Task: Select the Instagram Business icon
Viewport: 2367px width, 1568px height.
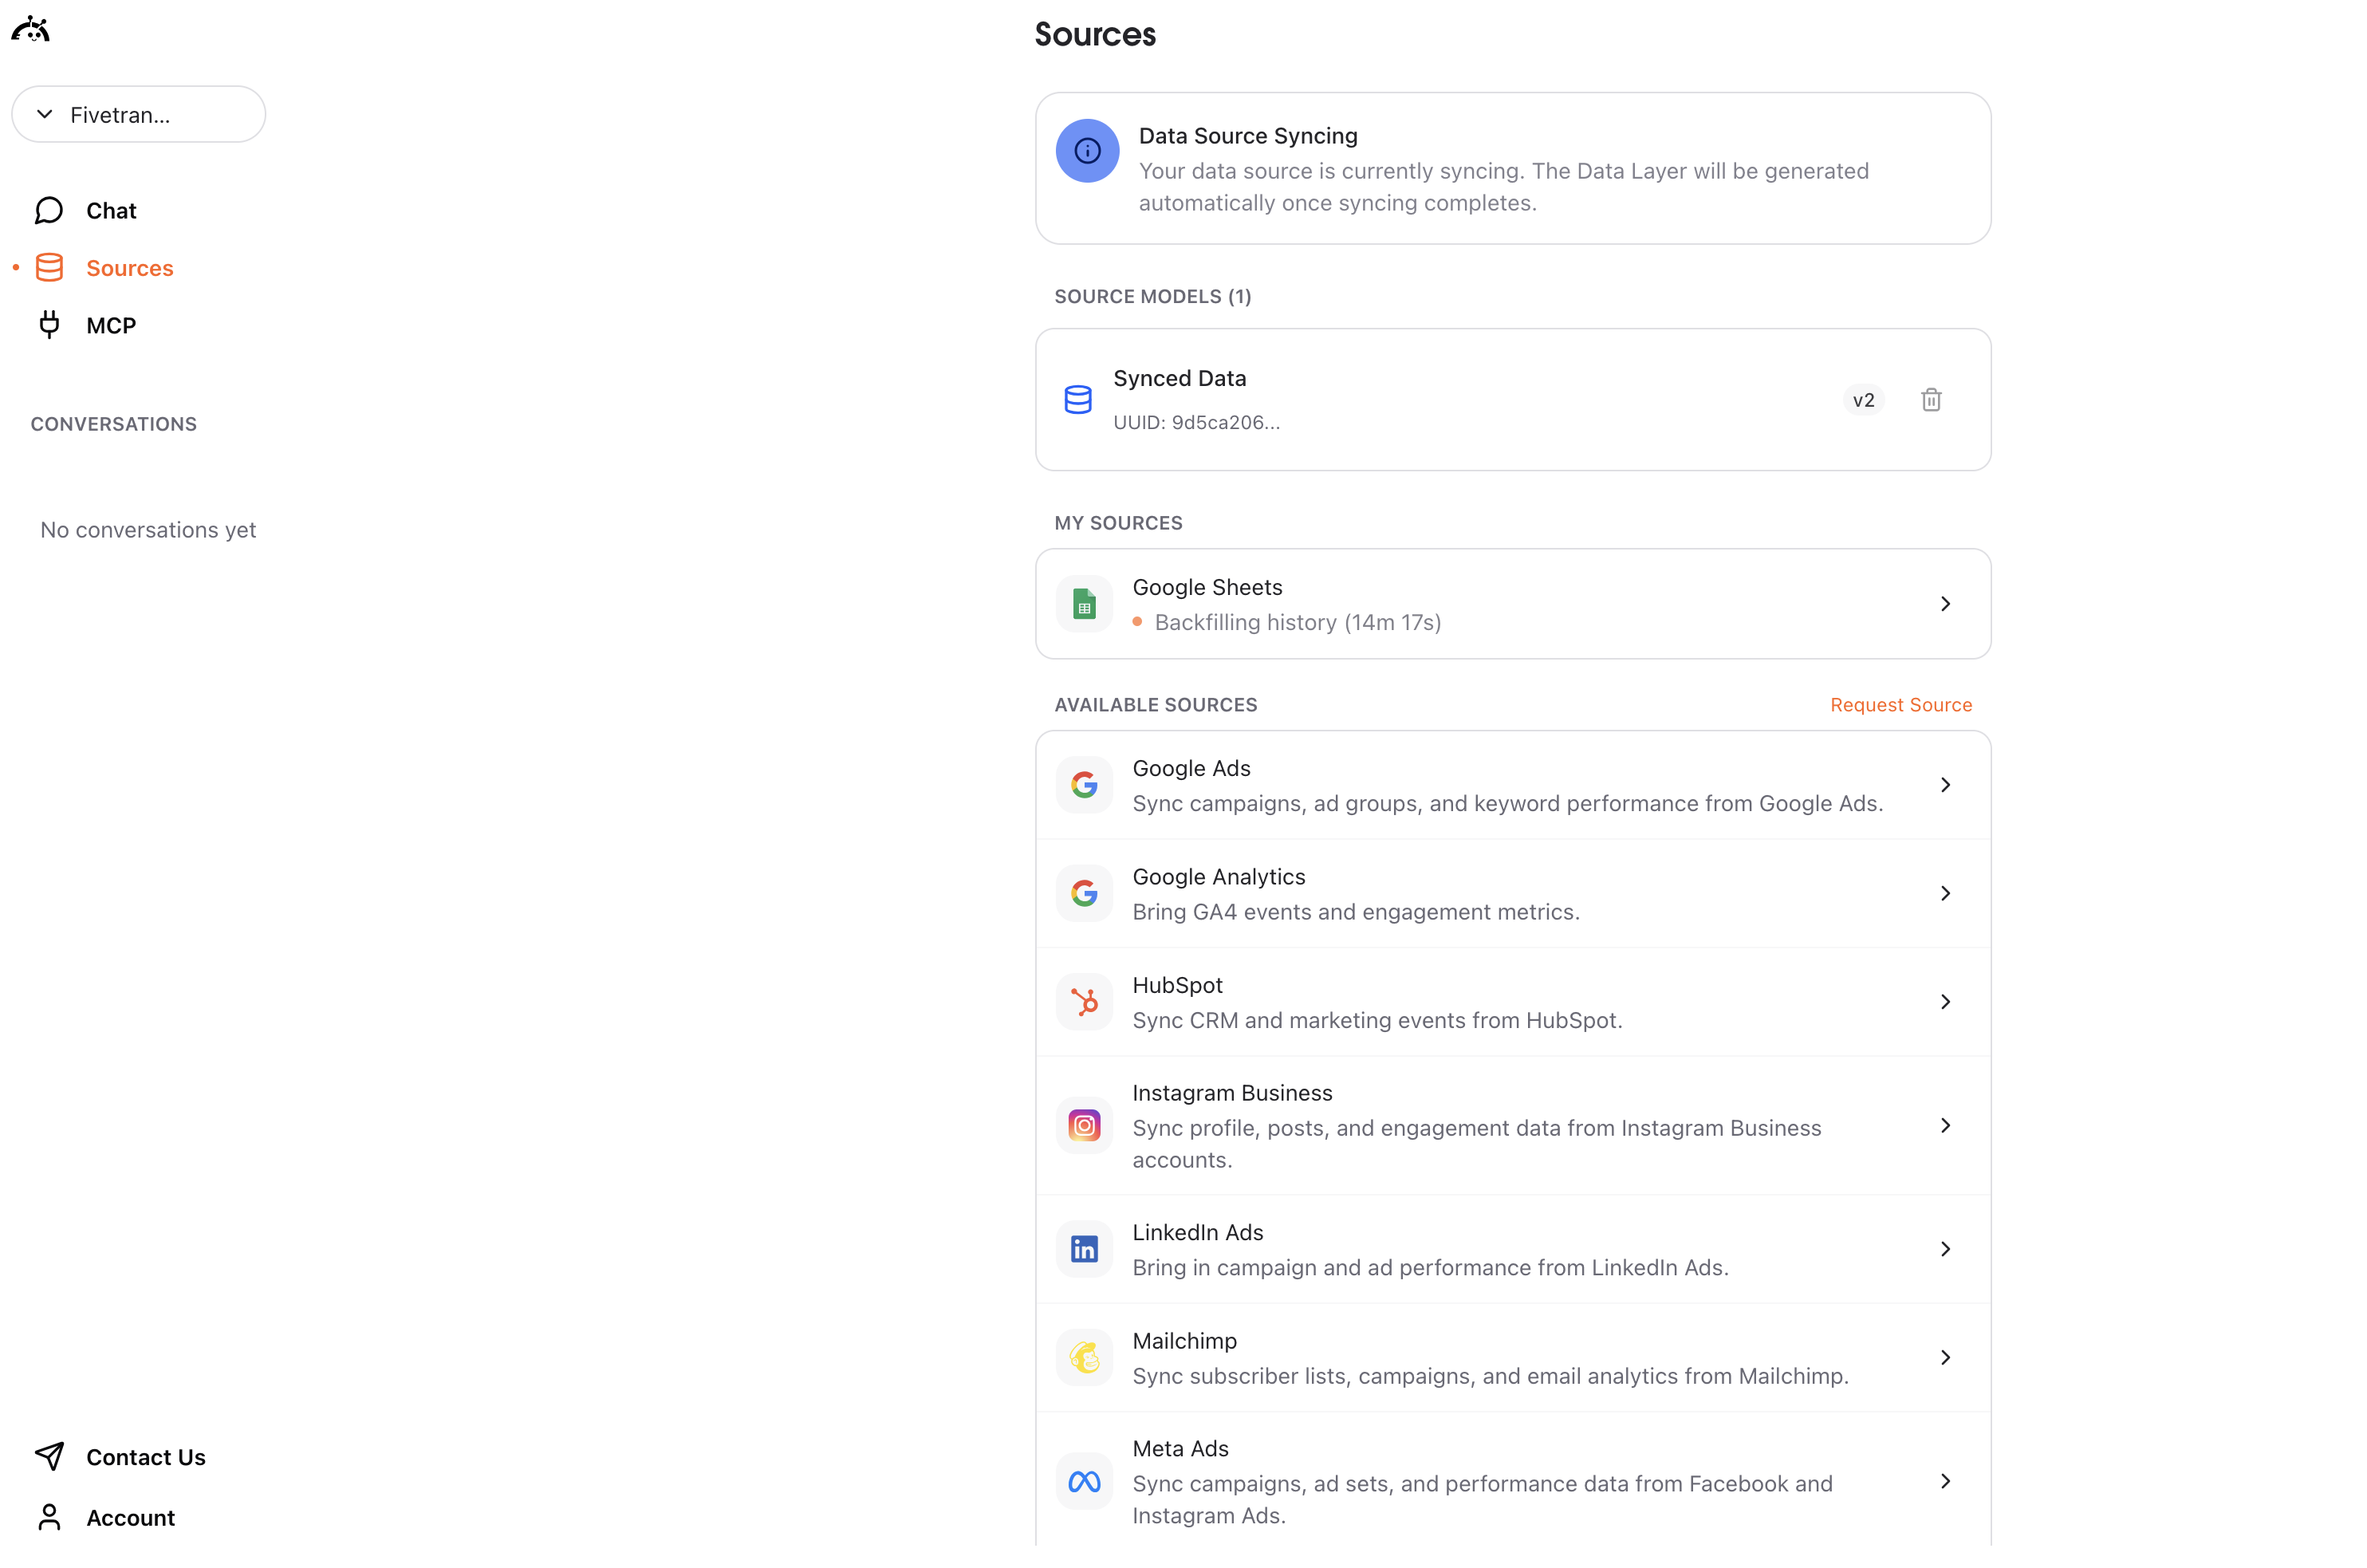Action: 1084,1125
